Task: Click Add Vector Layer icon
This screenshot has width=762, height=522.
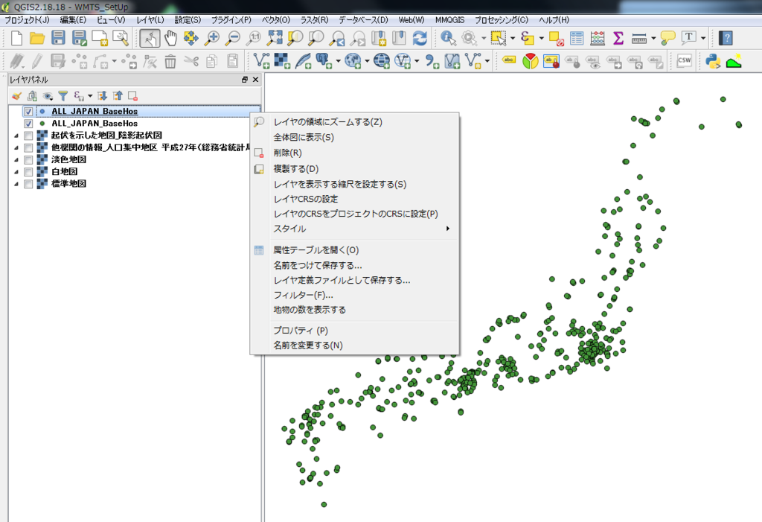Action: pos(261,61)
